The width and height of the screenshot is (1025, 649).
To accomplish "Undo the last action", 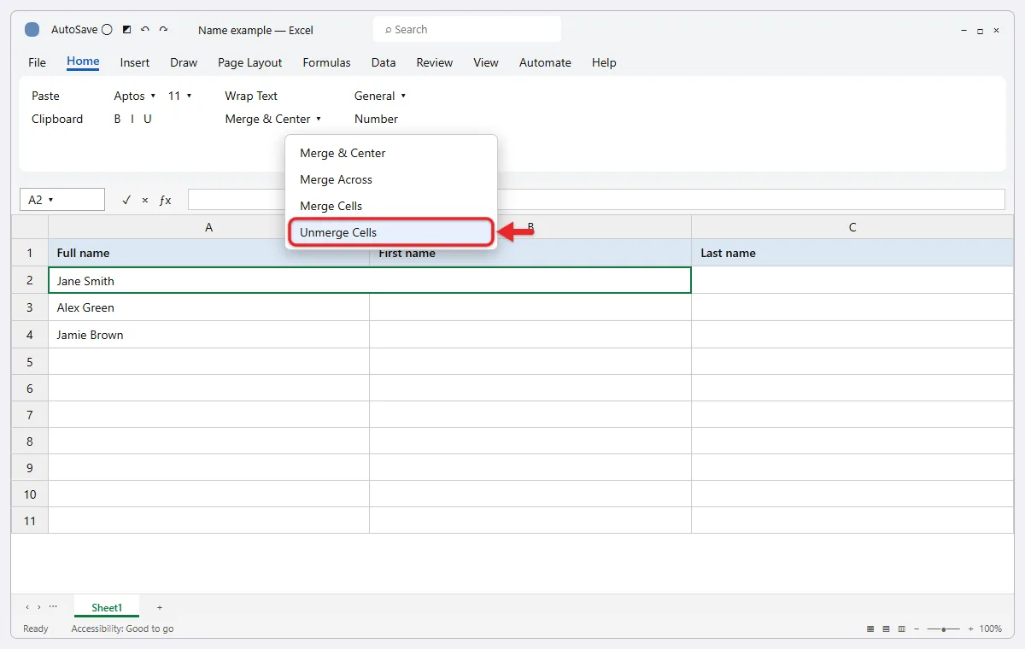I will click(145, 30).
